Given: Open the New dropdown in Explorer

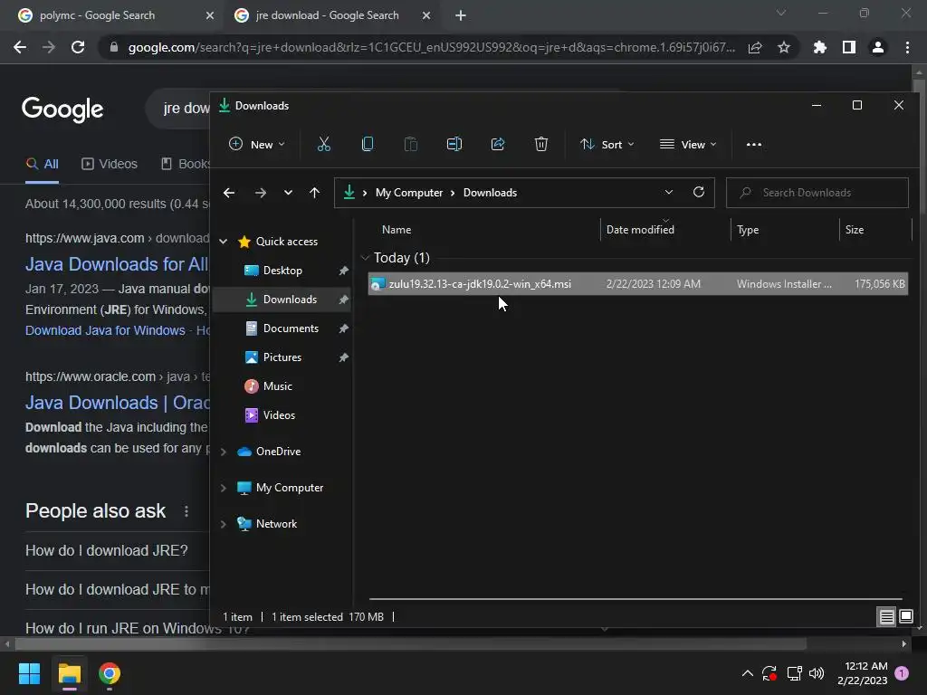Looking at the screenshot, I should coord(257,144).
